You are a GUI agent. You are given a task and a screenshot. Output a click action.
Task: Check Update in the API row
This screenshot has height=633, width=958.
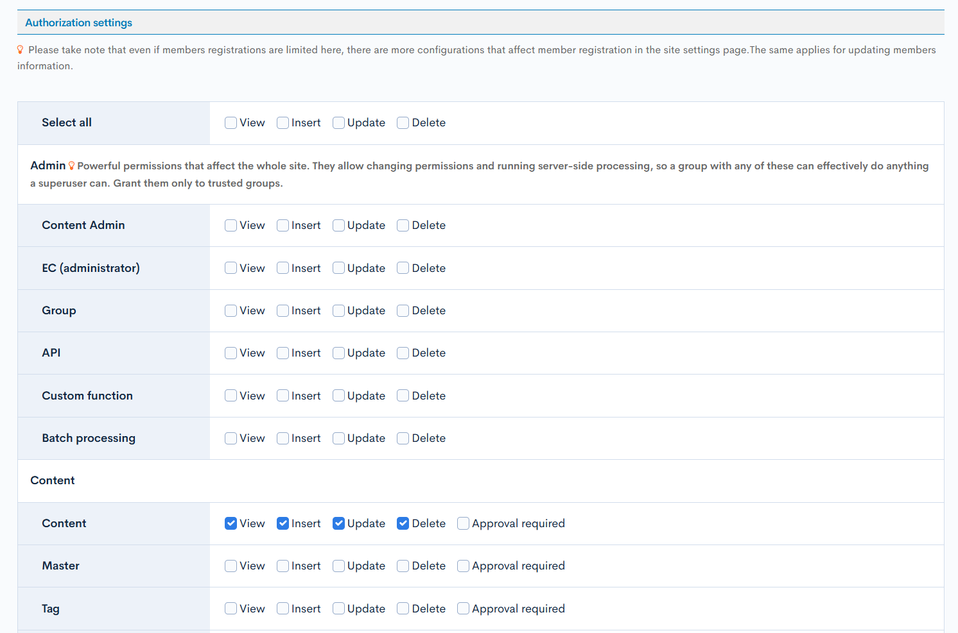point(338,353)
